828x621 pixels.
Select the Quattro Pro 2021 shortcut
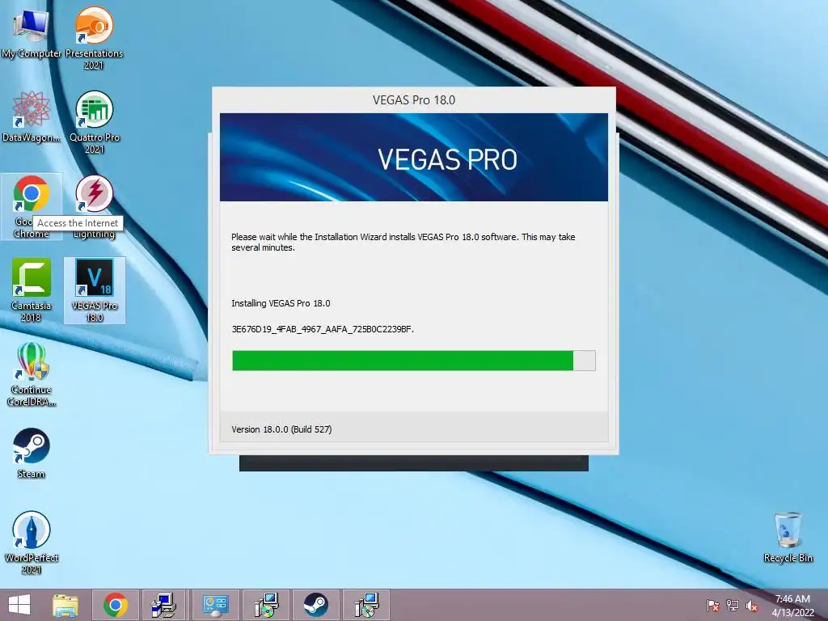[94, 123]
